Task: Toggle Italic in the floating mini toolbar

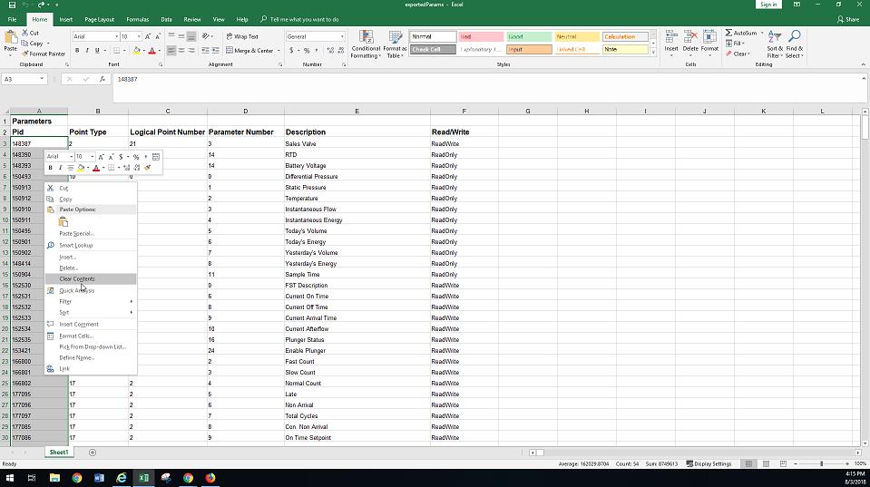Action: tap(61, 168)
